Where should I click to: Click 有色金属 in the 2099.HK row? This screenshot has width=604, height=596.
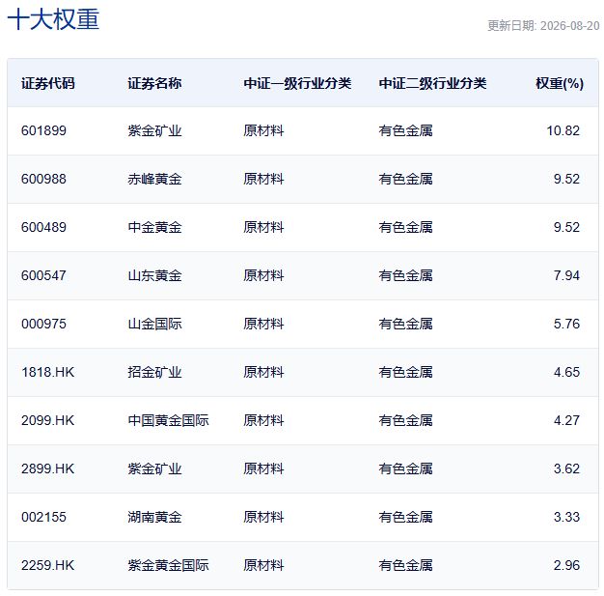click(405, 420)
